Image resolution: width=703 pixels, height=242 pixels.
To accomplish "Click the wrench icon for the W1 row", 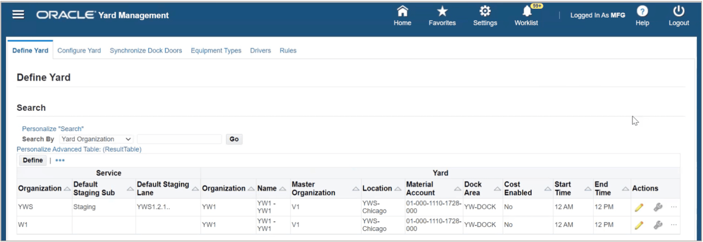I will (657, 225).
